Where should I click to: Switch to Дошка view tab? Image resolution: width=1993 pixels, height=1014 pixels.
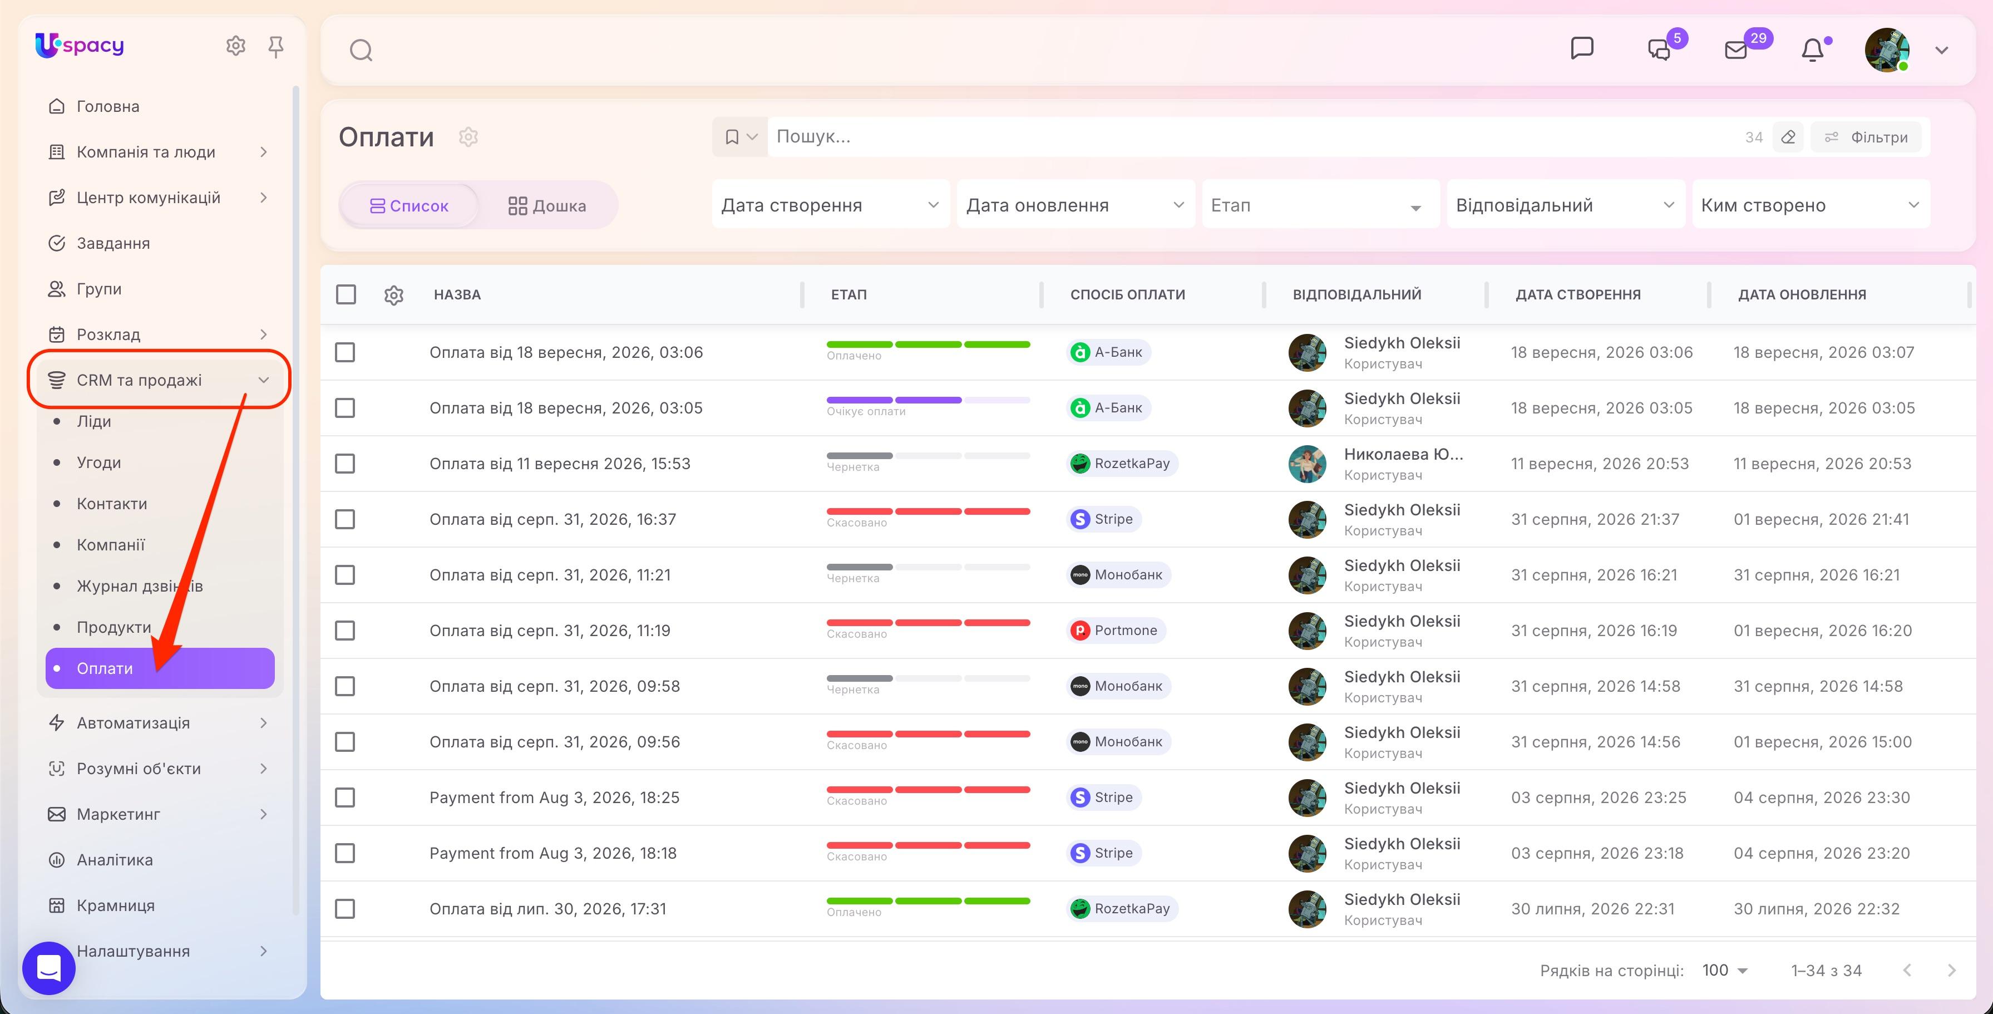click(547, 206)
